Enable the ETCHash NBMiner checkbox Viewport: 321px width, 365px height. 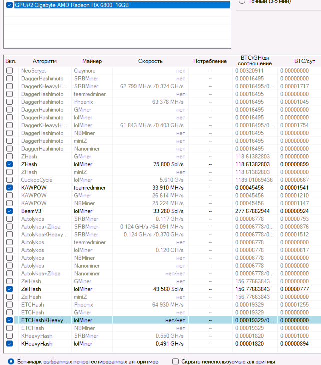coord(10,328)
